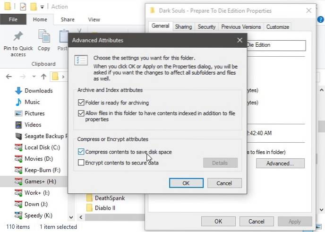Click OK in Advanced Attributes dialog
Image resolution: width=325 pixels, height=232 pixels.
[x=186, y=183]
